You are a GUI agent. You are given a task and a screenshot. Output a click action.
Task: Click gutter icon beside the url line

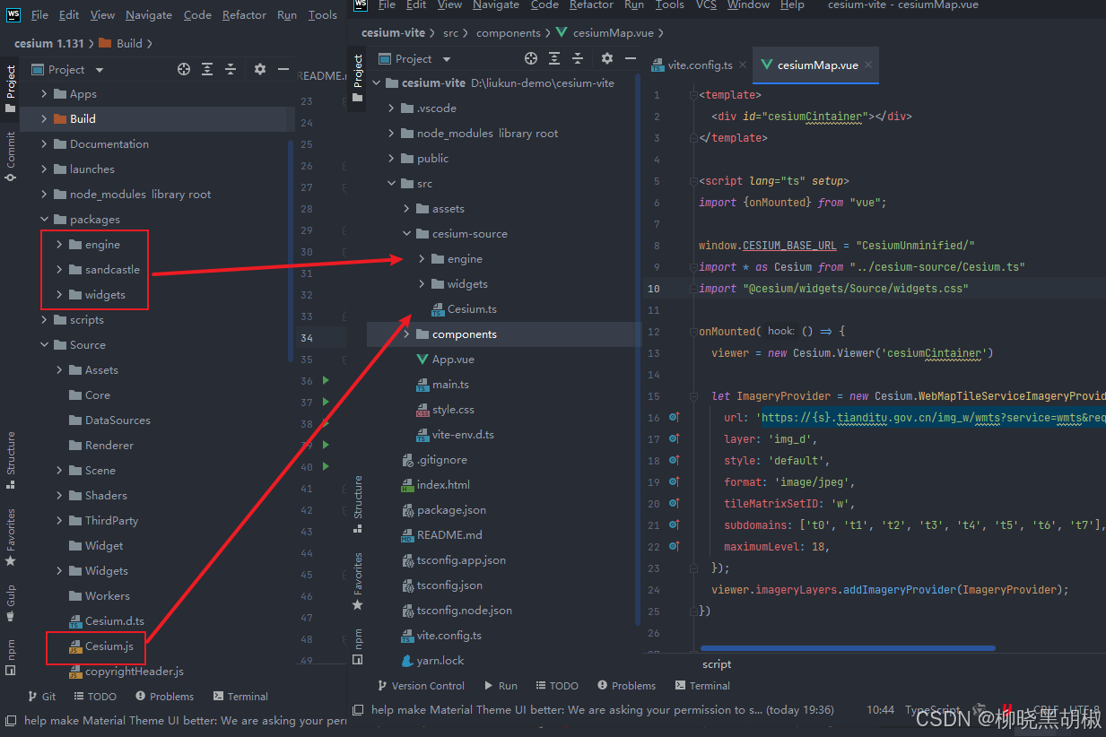point(675,418)
